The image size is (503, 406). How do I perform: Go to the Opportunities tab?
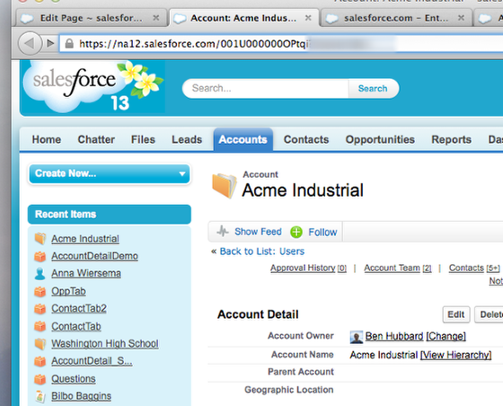coord(380,139)
